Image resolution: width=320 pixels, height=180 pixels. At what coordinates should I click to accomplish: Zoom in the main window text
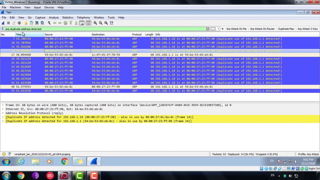95,23
